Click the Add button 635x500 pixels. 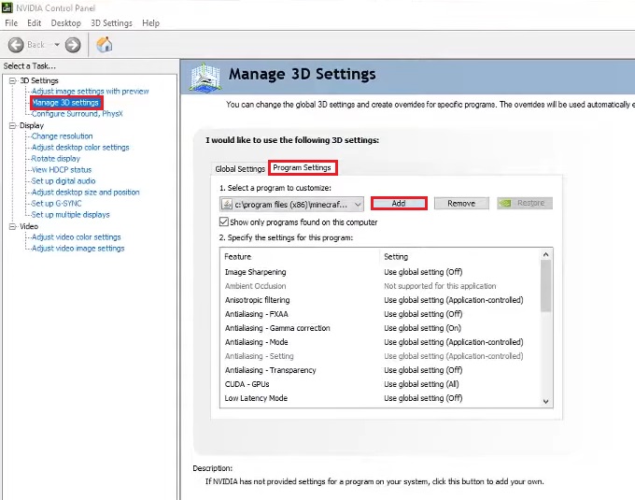(x=399, y=203)
